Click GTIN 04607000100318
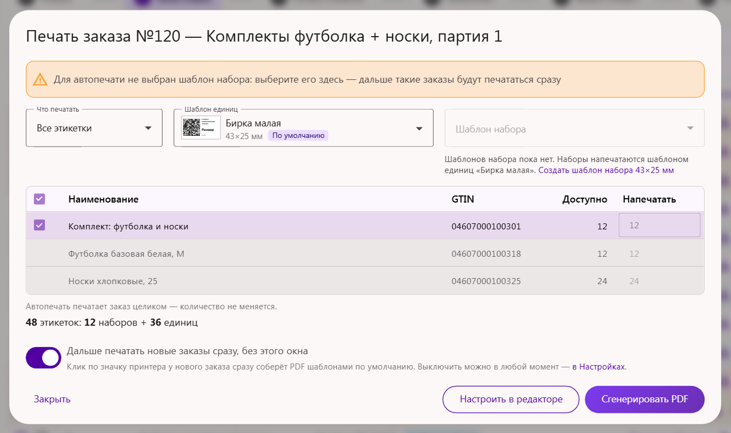Viewport: 731px width, 433px height. (486, 253)
